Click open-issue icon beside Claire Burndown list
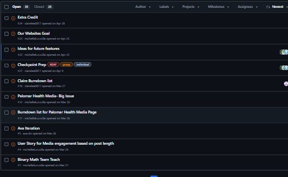288x177 pixels. tap(13, 81)
